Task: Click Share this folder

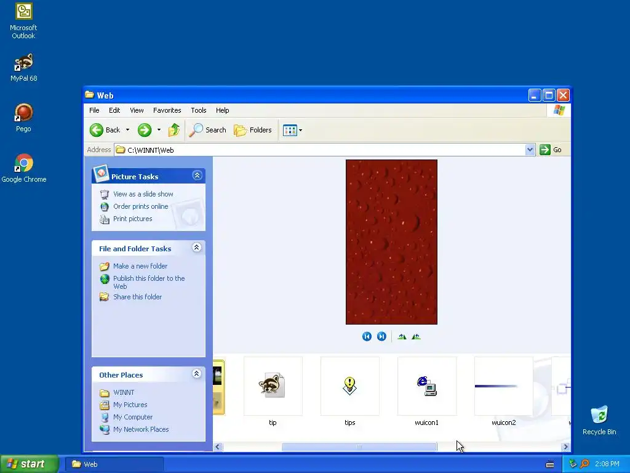Action: pyautogui.click(x=137, y=297)
